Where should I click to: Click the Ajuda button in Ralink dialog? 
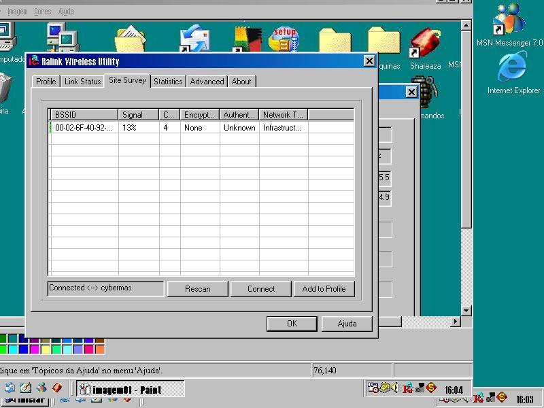pos(347,324)
